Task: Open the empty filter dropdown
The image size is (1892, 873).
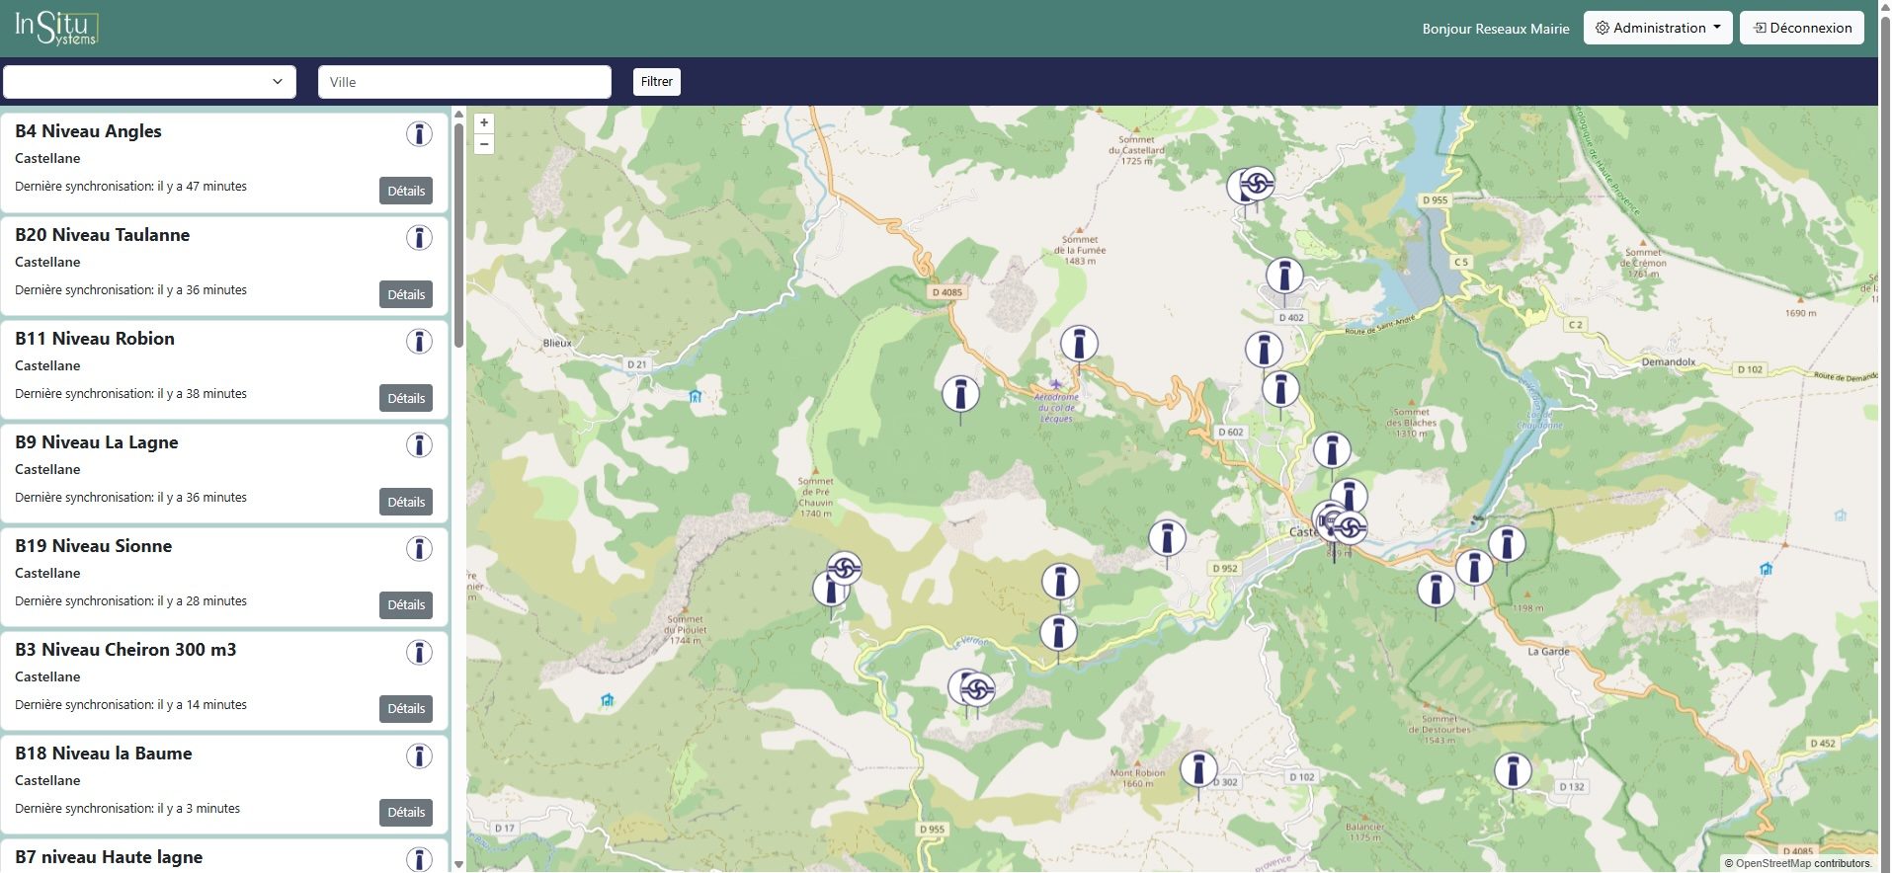Action: tap(149, 82)
